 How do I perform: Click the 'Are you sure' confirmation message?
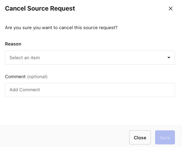point(61,28)
